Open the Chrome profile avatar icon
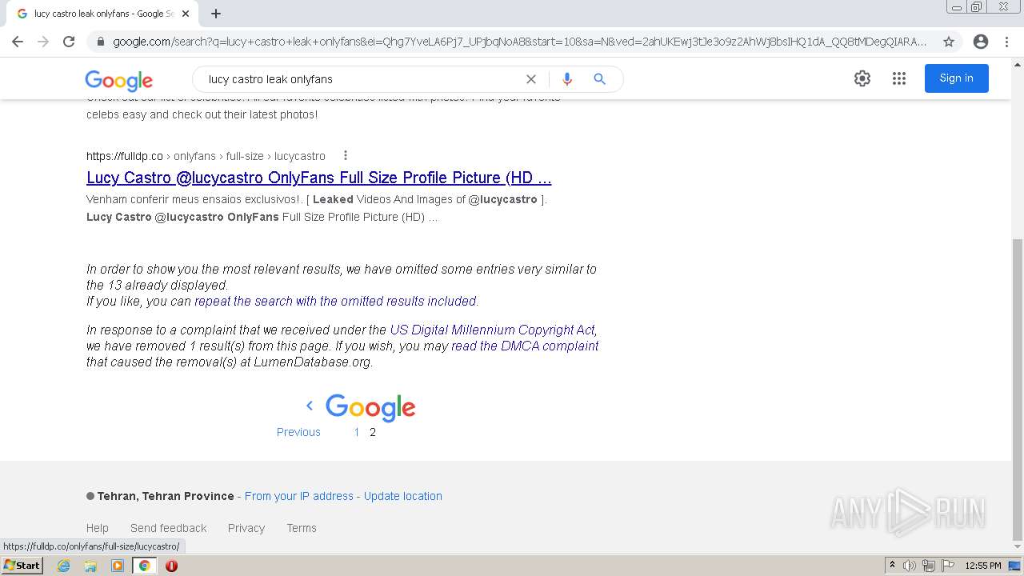1024x576 pixels. pyautogui.click(x=981, y=42)
